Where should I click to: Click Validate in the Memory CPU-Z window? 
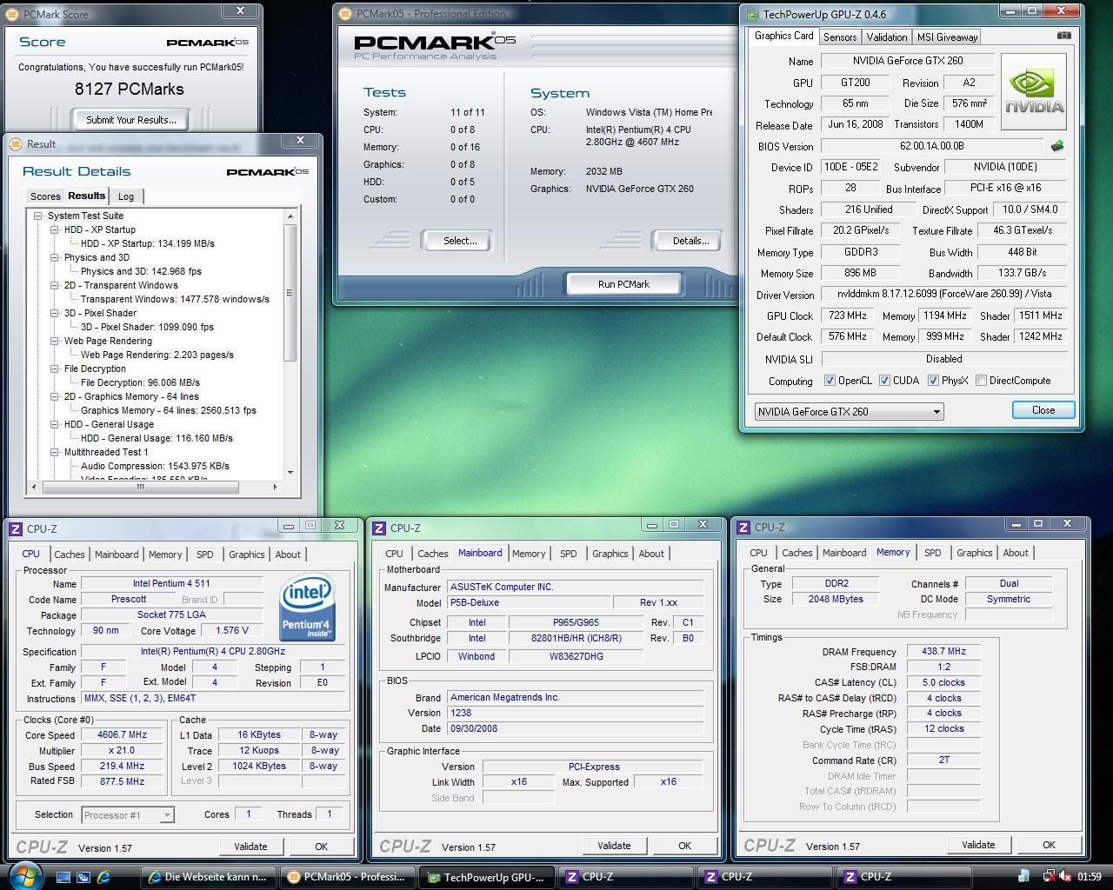(978, 845)
